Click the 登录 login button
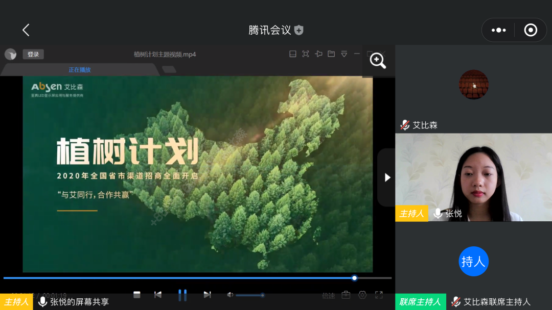Viewport: 552px width, 310px height. (x=33, y=55)
